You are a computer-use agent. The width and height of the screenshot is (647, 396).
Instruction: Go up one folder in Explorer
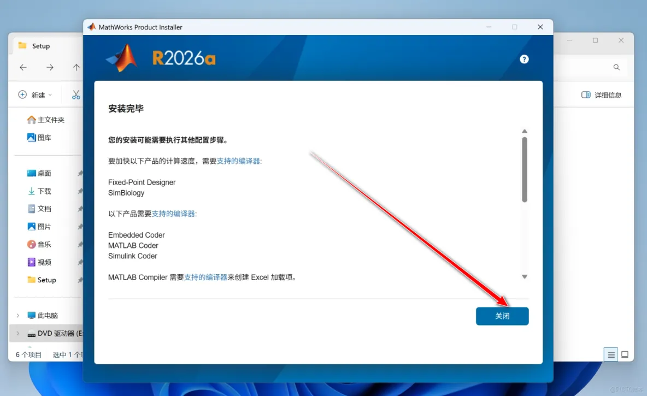tap(77, 67)
